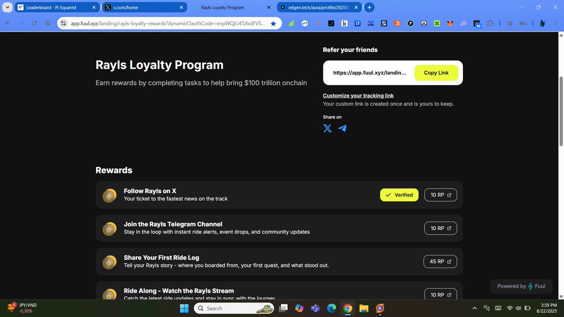Open Task View on the taskbar
The image size is (564, 317).
click(283, 308)
